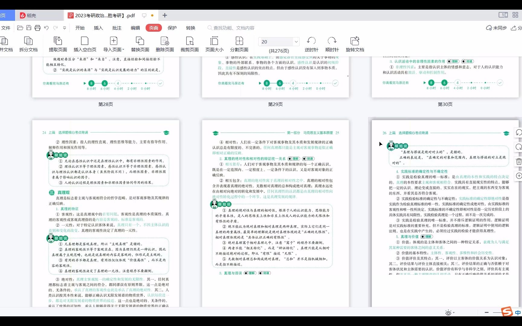Viewport: 522px width, 326px height.
Task: Toggle Chinese input mode 中 indicator
Action: [518, 313]
